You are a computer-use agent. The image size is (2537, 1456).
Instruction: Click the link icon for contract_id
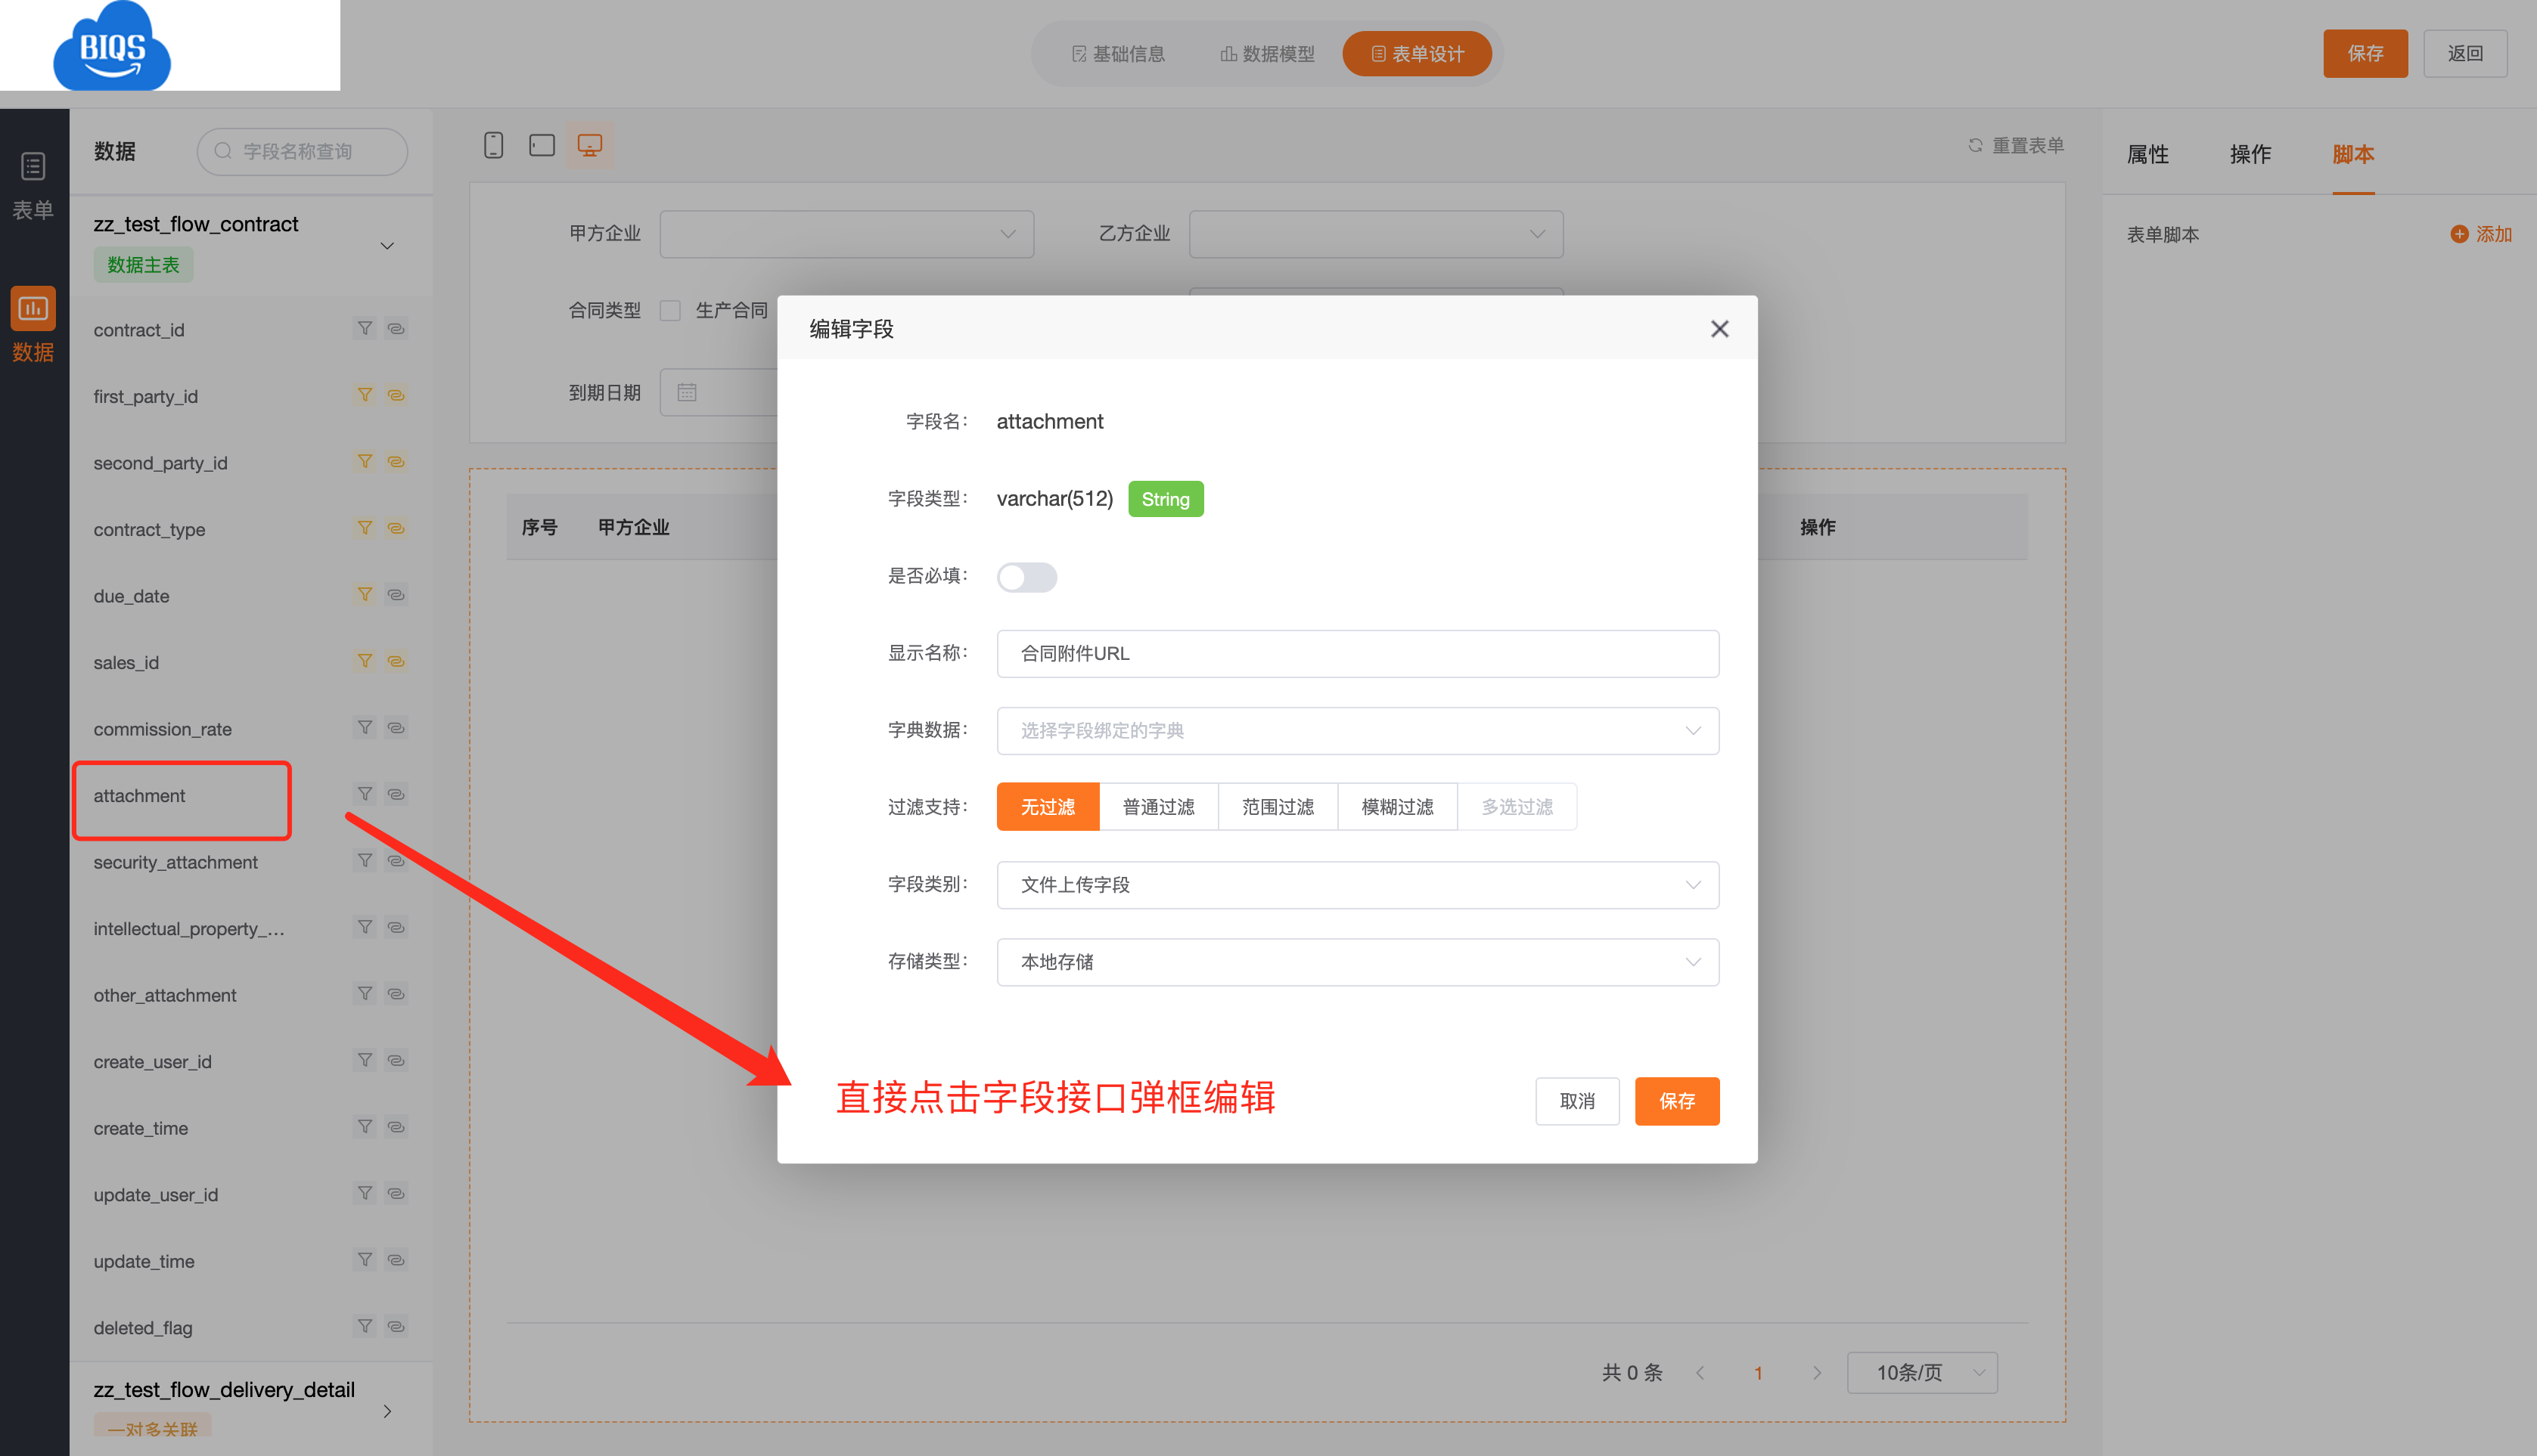point(396,328)
